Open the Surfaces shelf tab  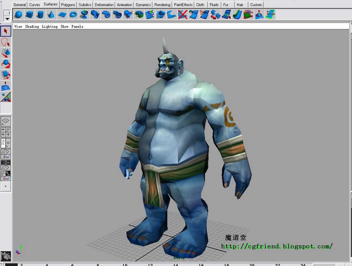[51, 4]
